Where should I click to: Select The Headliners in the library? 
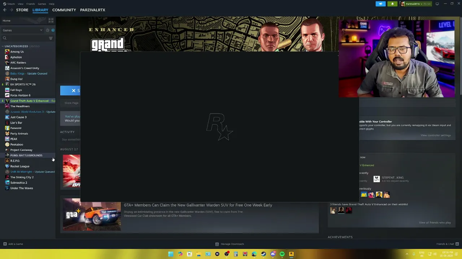[x=20, y=106]
